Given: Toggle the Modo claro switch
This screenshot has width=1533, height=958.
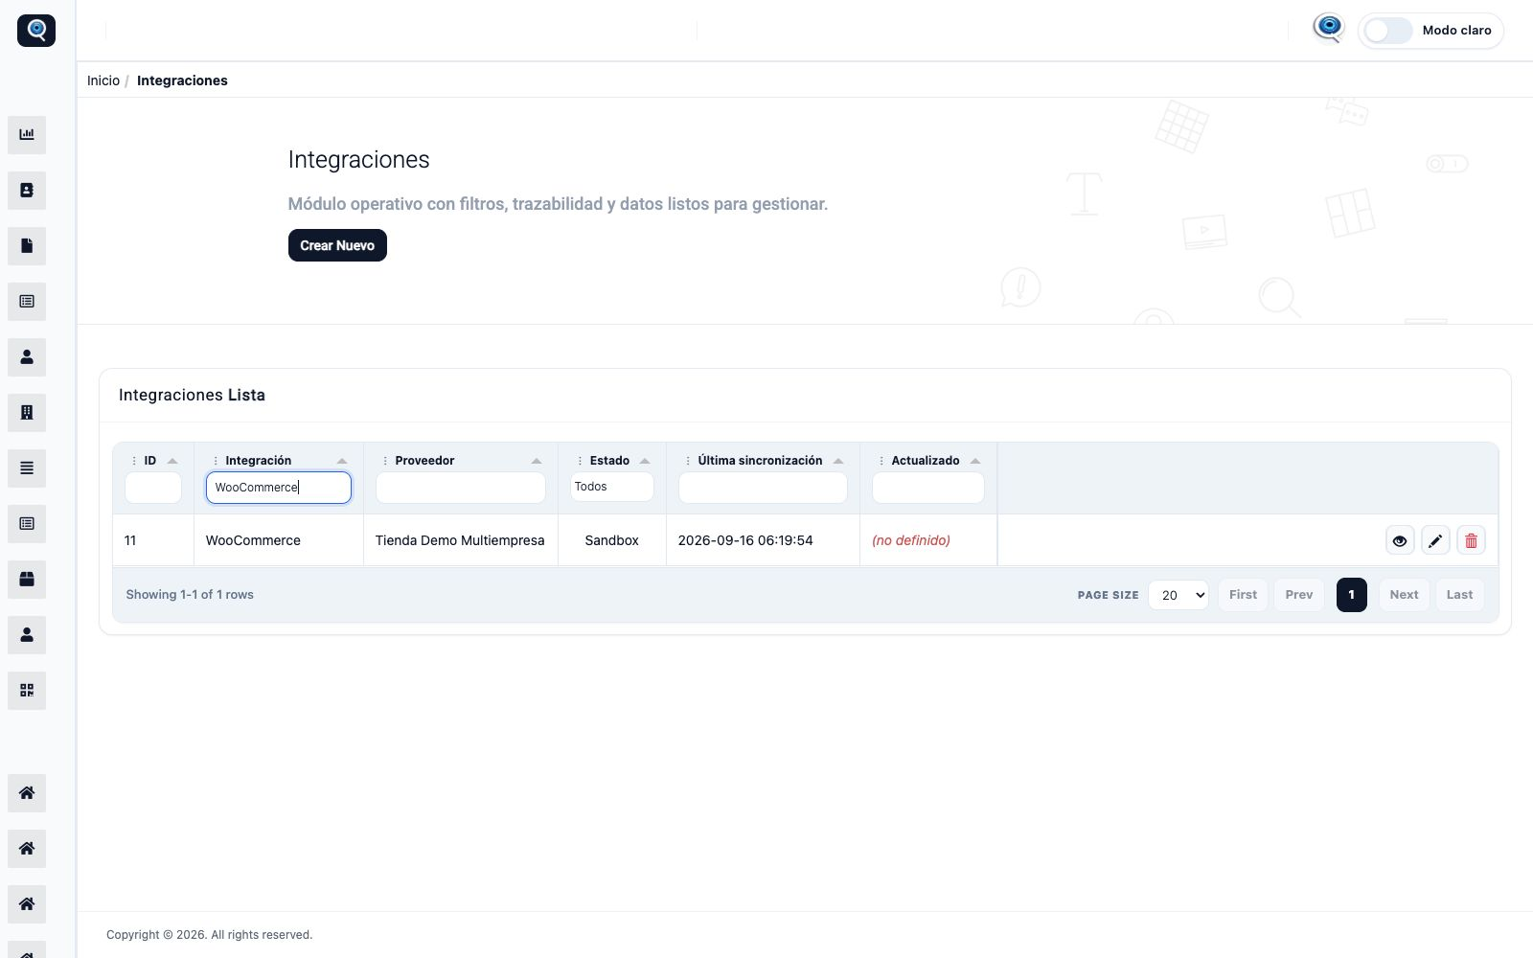Looking at the screenshot, I should (1388, 31).
